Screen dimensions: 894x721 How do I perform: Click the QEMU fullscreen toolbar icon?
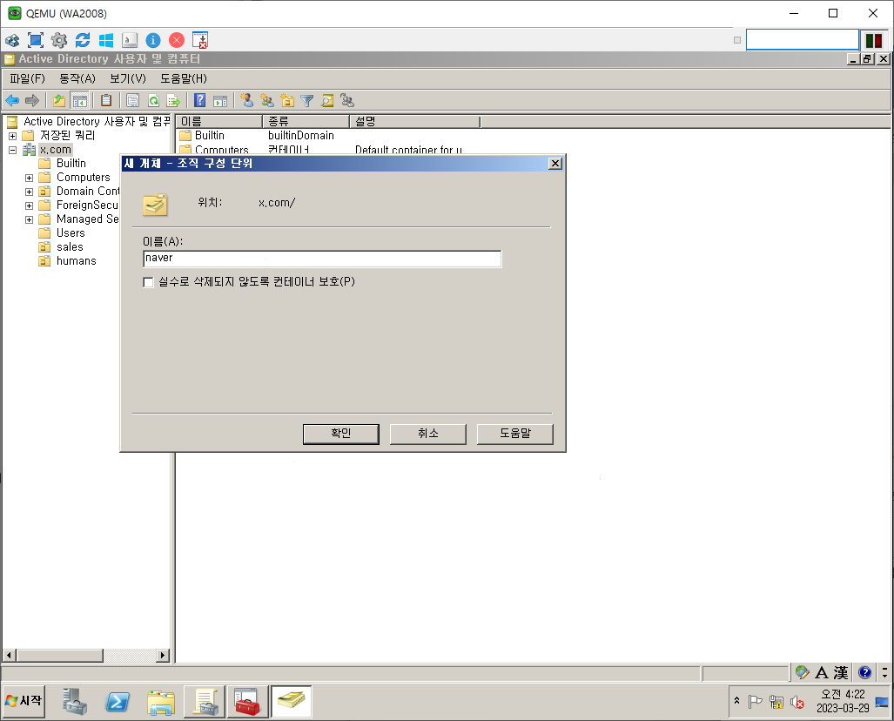[x=36, y=40]
